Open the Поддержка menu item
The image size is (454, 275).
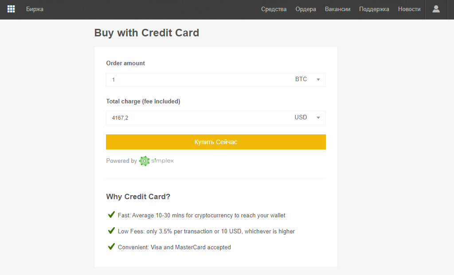coord(374,9)
